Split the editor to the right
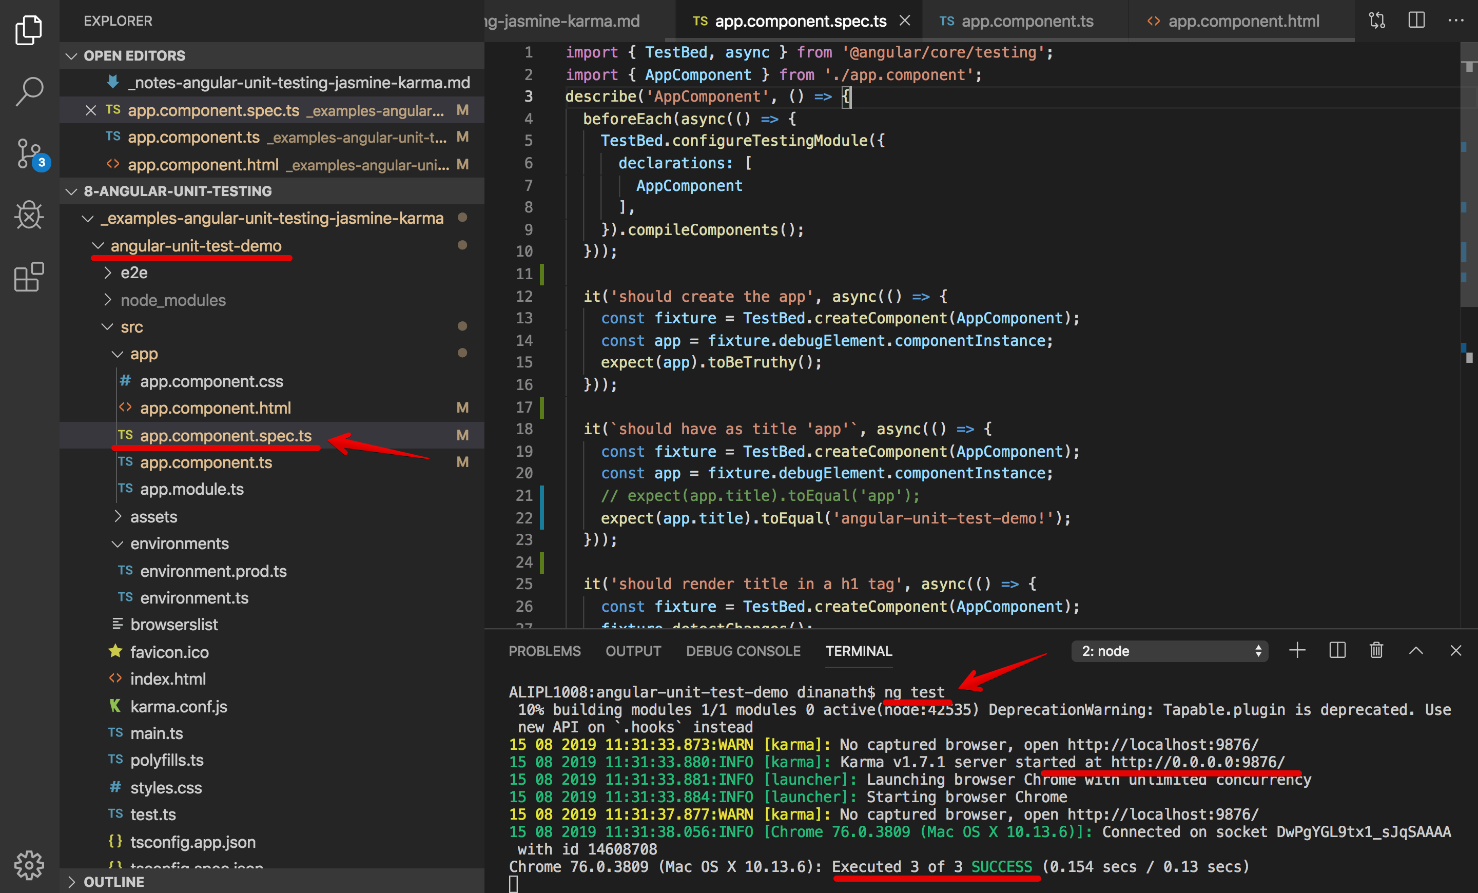 [x=1416, y=21]
